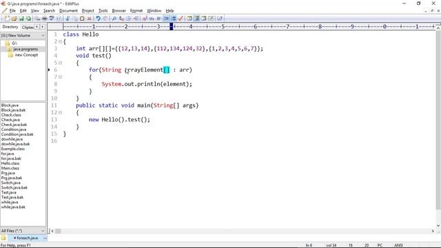Open the View menu
The height and width of the screenshot is (248, 441).
35,11
